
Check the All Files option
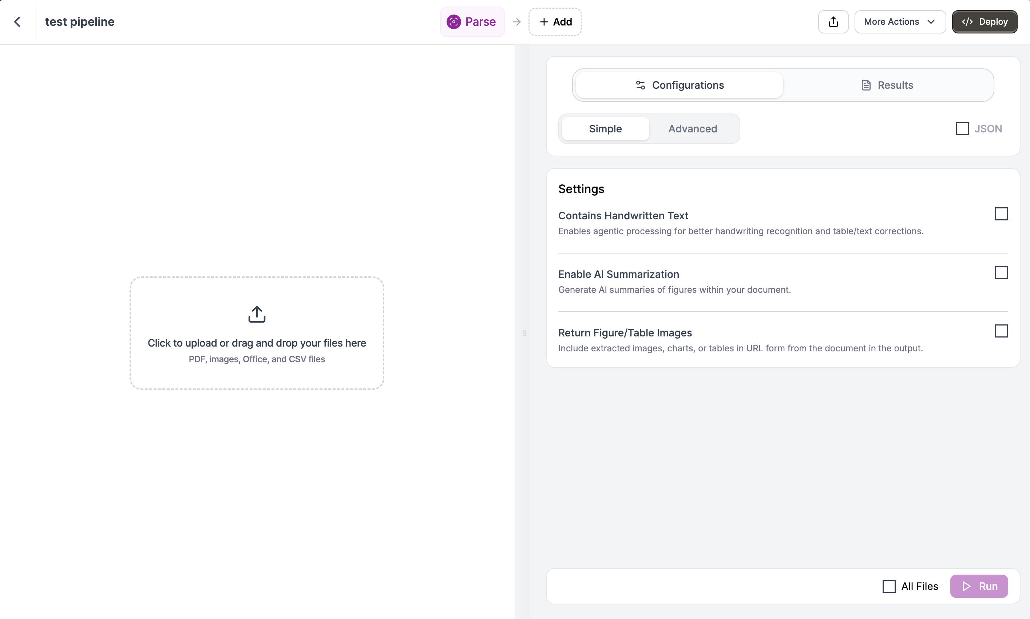[x=889, y=586]
